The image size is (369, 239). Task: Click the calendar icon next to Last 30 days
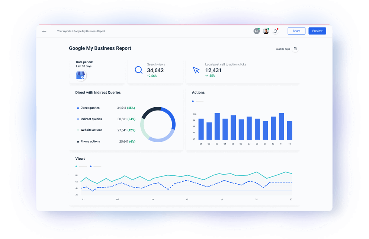[295, 49]
